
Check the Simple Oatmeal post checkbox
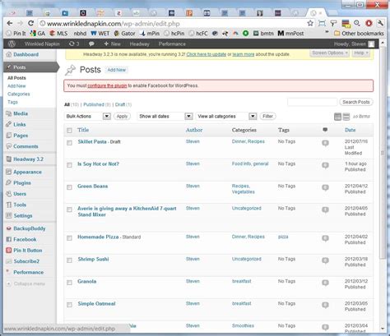[x=69, y=305]
